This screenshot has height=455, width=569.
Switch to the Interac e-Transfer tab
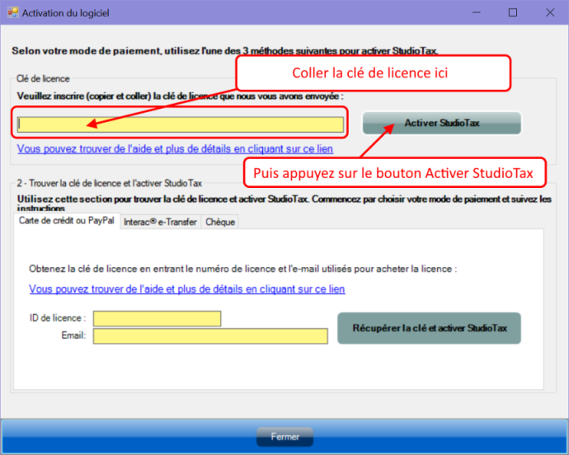coord(160,222)
